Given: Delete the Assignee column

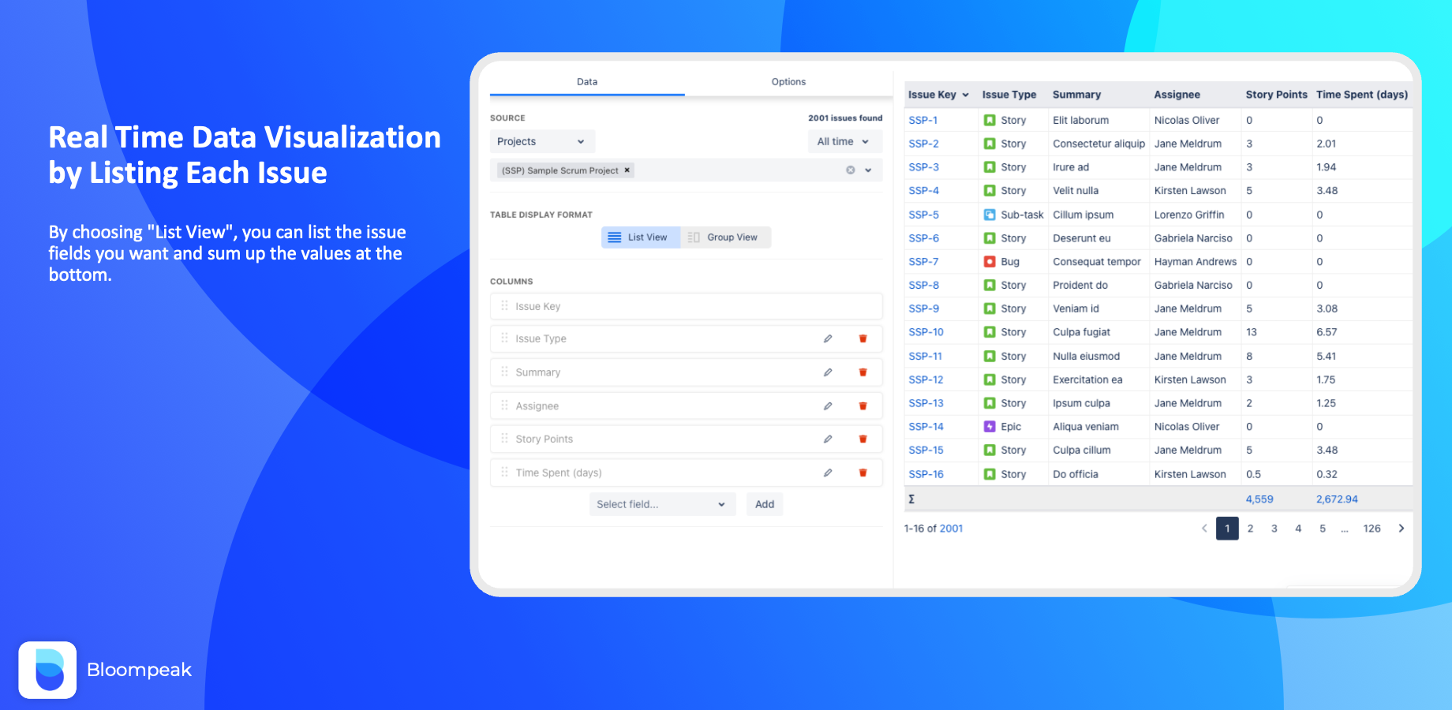Looking at the screenshot, I should point(863,406).
